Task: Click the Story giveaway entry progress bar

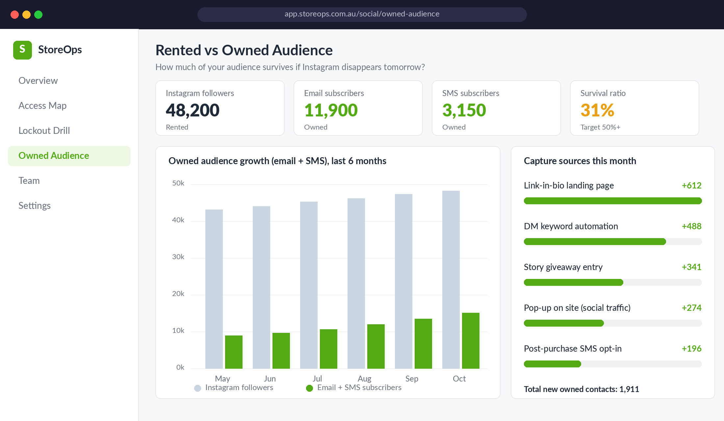Action: tap(613, 282)
